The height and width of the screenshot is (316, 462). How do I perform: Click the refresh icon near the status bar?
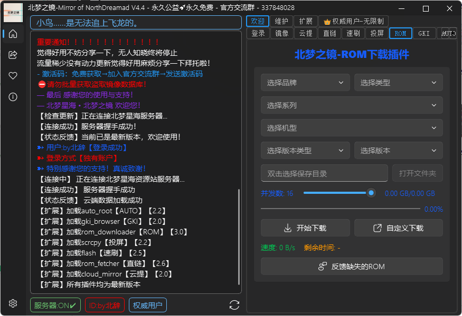(x=234, y=304)
